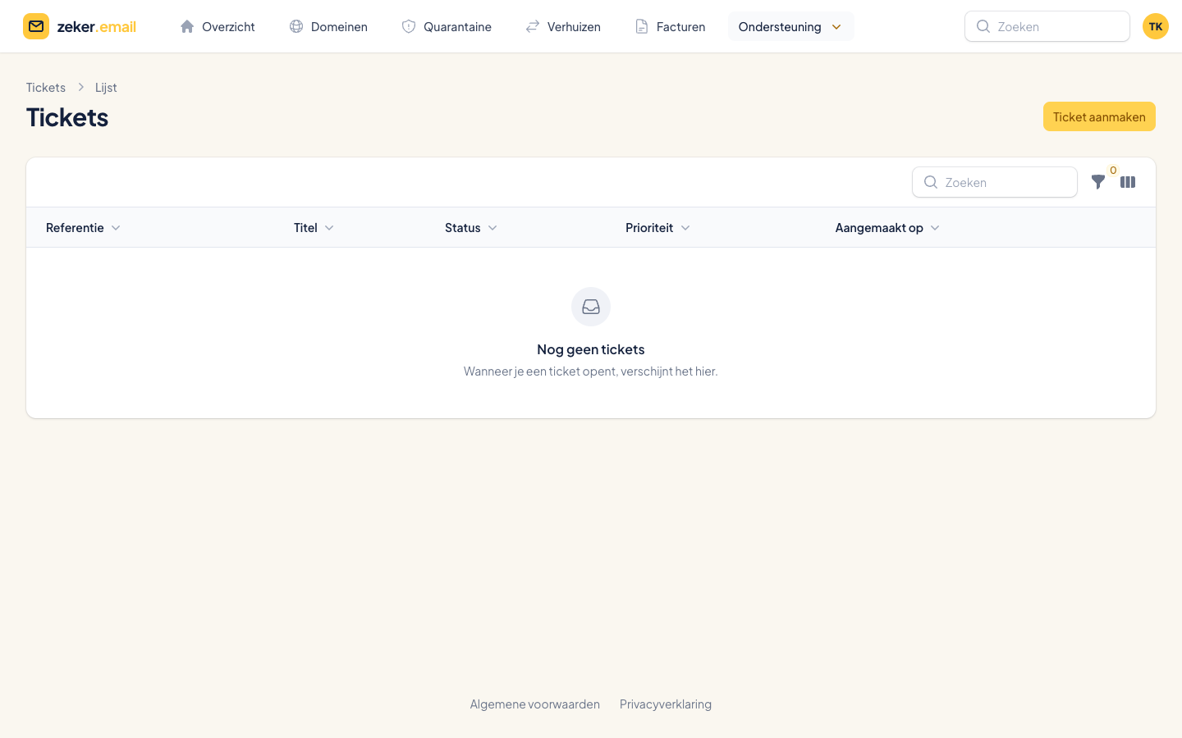1182x738 pixels.
Task: Open the Facturen page
Action: (x=670, y=26)
